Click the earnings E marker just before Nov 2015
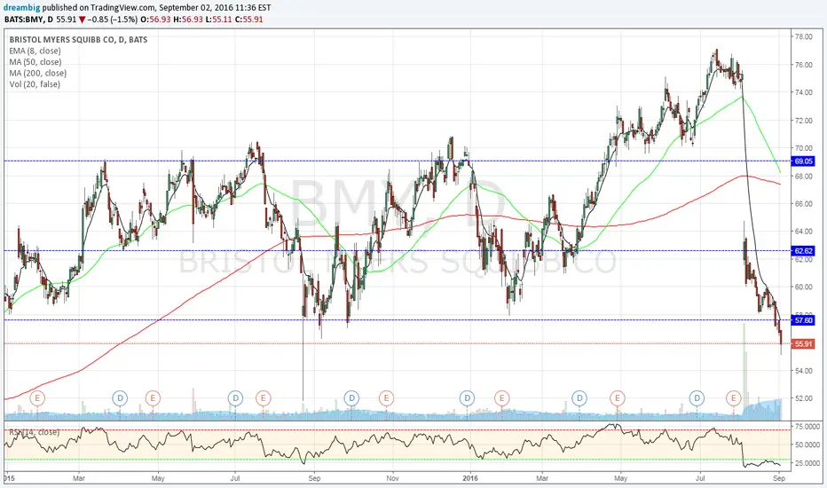The height and width of the screenshot is (488, 827). (x=386, y=397)
